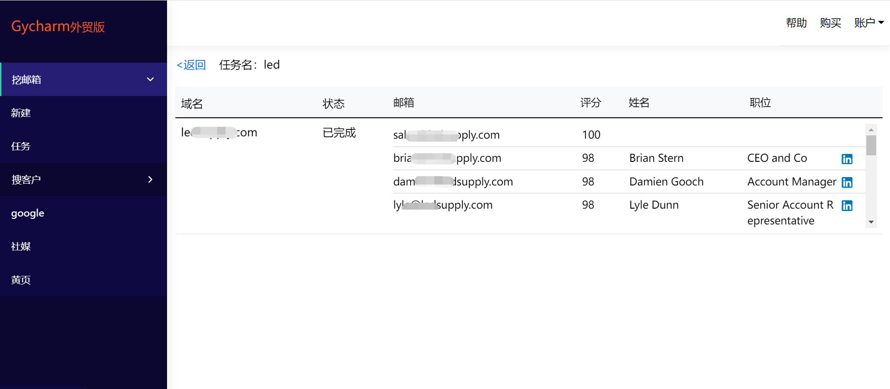
Task: Collapse the 挖邮箱 sidebar section
Action: pos(84,79)
